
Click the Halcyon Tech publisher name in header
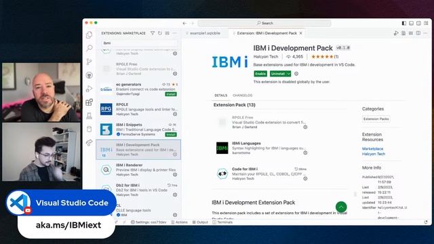pos(266,57)
